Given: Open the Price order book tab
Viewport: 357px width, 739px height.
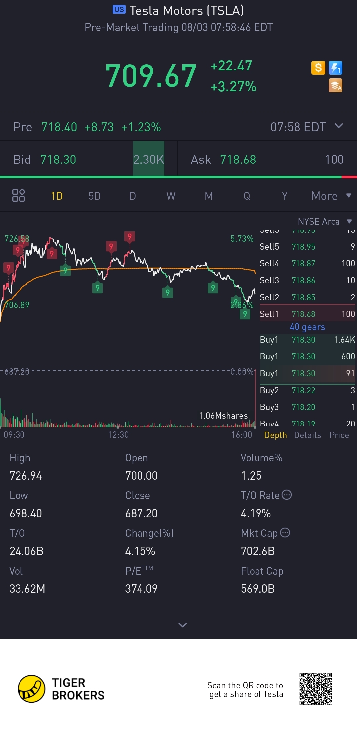Looking at the screenshot, I should (x=339, y=435).
